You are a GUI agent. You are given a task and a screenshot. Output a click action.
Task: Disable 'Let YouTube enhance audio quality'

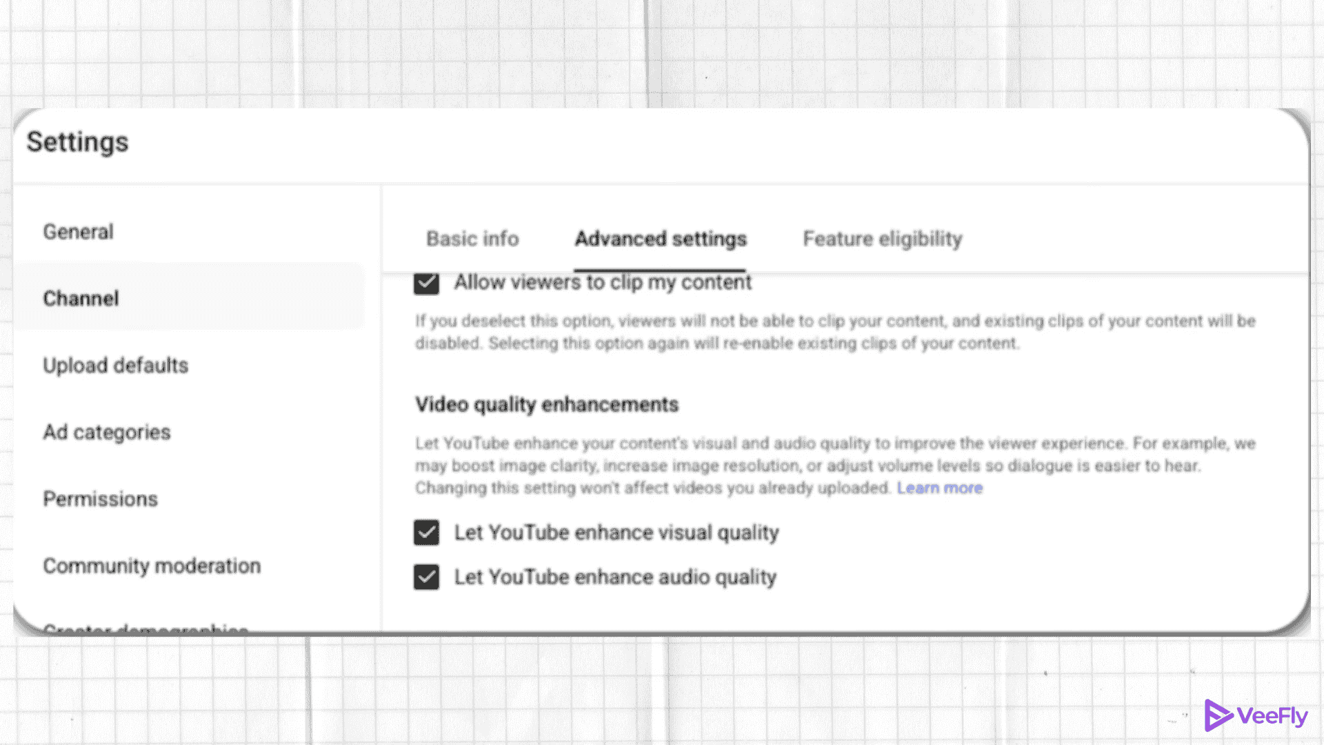[x=426, y=577]
